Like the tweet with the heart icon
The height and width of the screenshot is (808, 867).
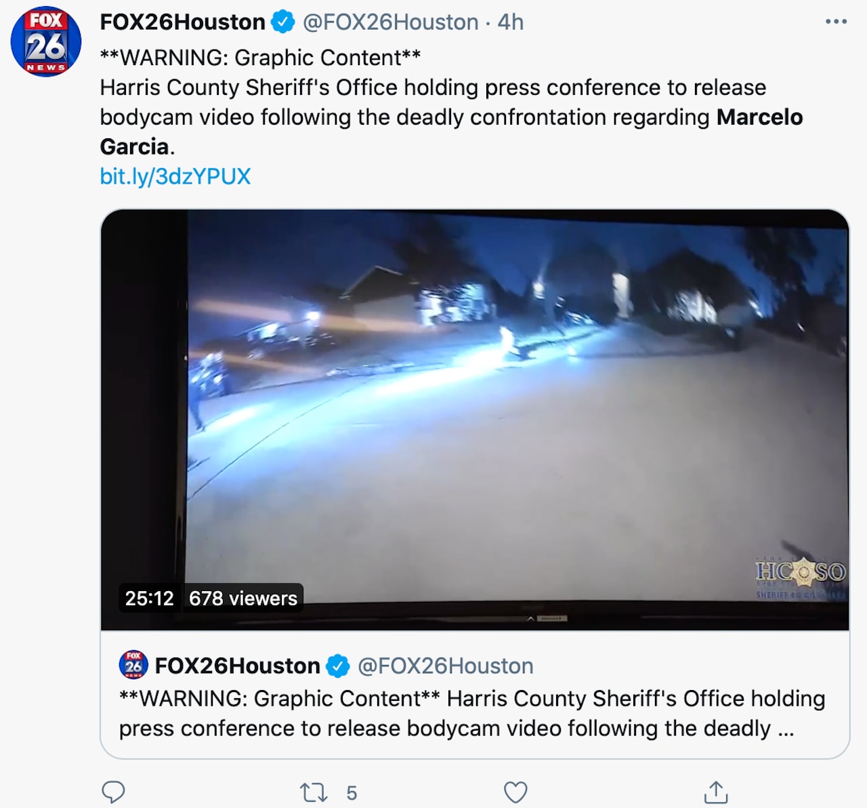(515, 792)
